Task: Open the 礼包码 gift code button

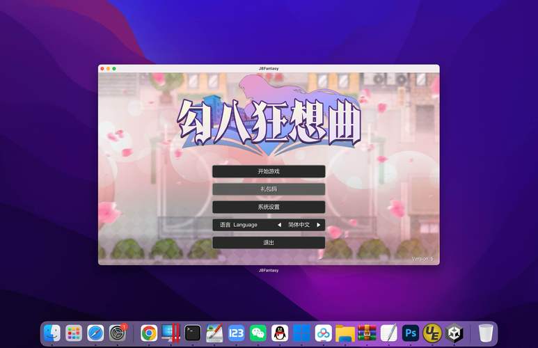Action: coord(269,189)
